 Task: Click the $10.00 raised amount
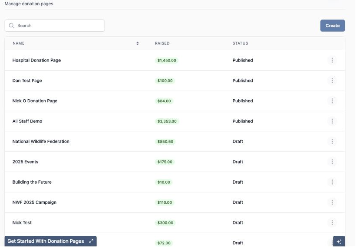point(164,182)
